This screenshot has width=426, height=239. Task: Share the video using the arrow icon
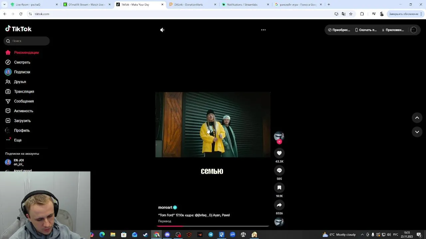click(279, 205)
